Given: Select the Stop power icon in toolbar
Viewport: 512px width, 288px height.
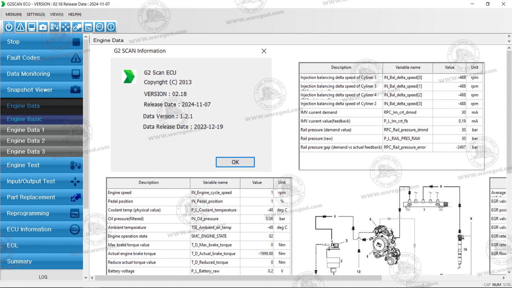Looking at the screenshot, I should tap(9, 27).
